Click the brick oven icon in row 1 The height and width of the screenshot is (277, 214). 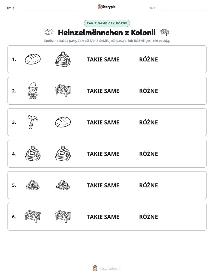pyautogui.click(x=63, y=59)
